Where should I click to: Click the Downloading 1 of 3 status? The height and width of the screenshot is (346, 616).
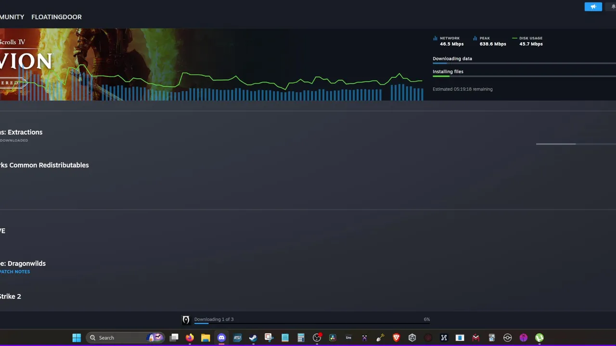tap(214, 319)
